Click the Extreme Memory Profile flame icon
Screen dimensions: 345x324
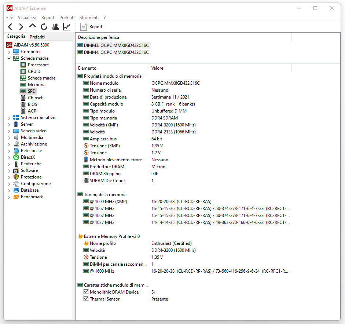pos(80,236)
